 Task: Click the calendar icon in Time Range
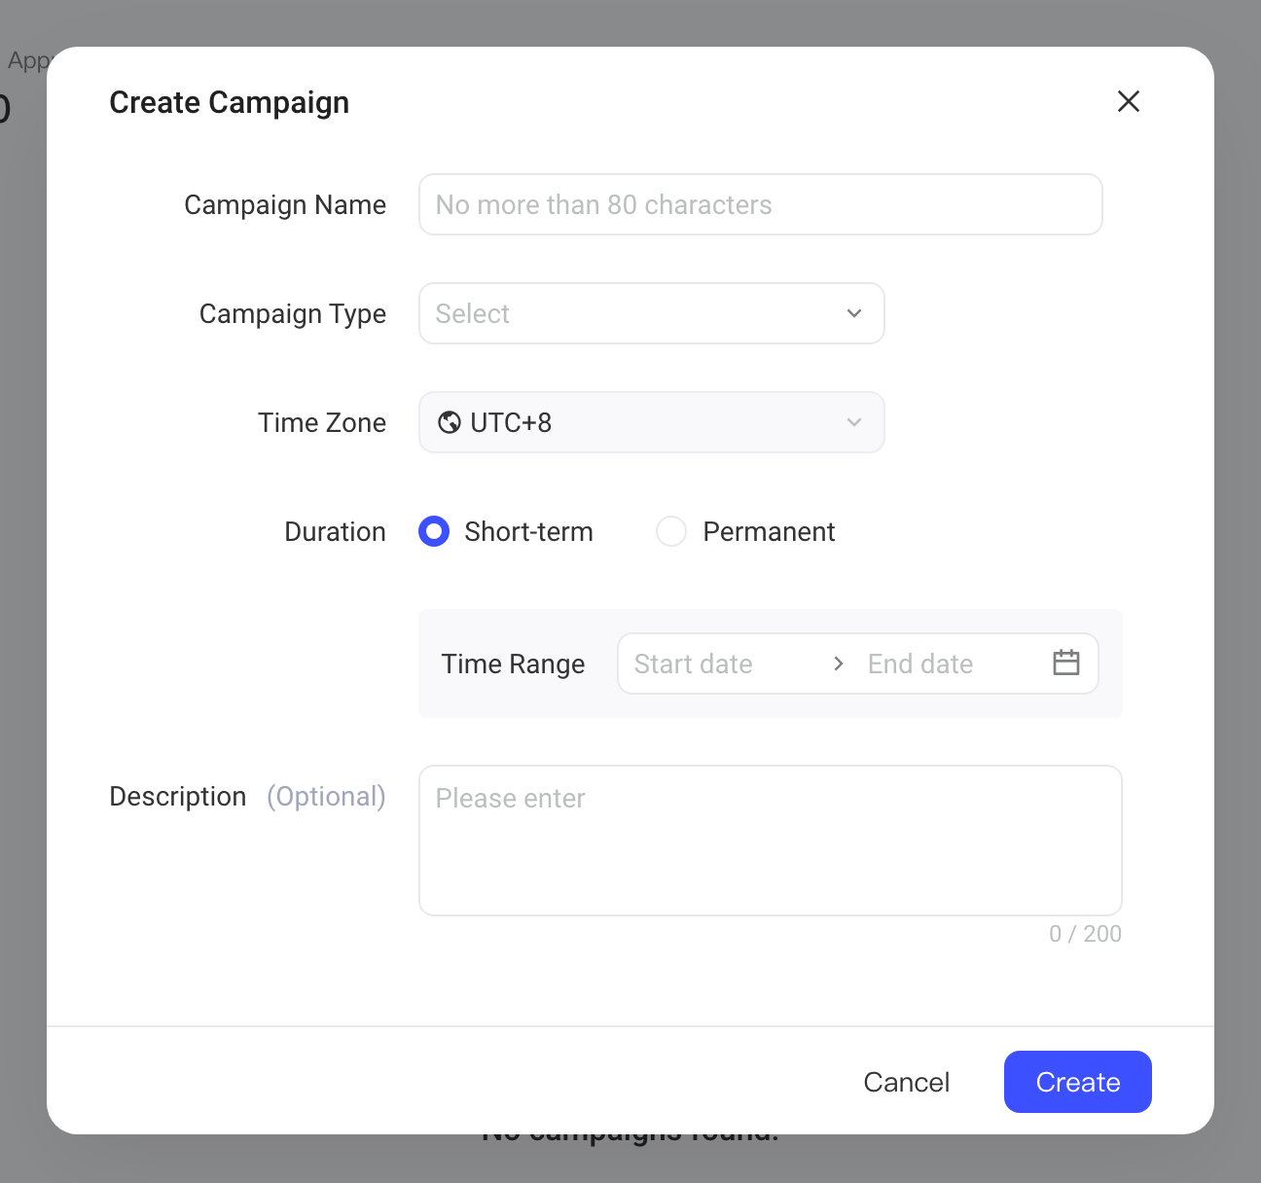pos(1066,663)
